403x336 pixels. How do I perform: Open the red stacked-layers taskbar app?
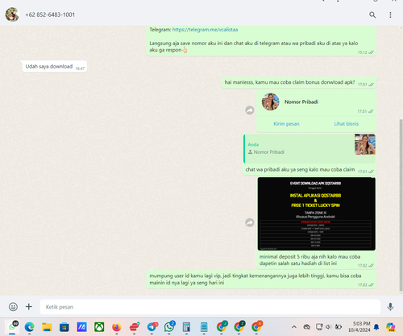[x=135, y=326]
